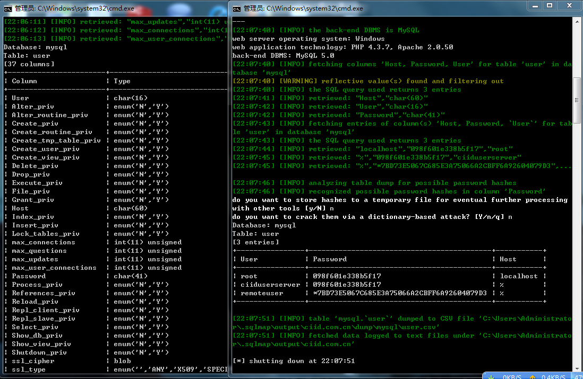Click the 'Show_db_priv' column name
The image size is (583, 379).
point(37,336)
